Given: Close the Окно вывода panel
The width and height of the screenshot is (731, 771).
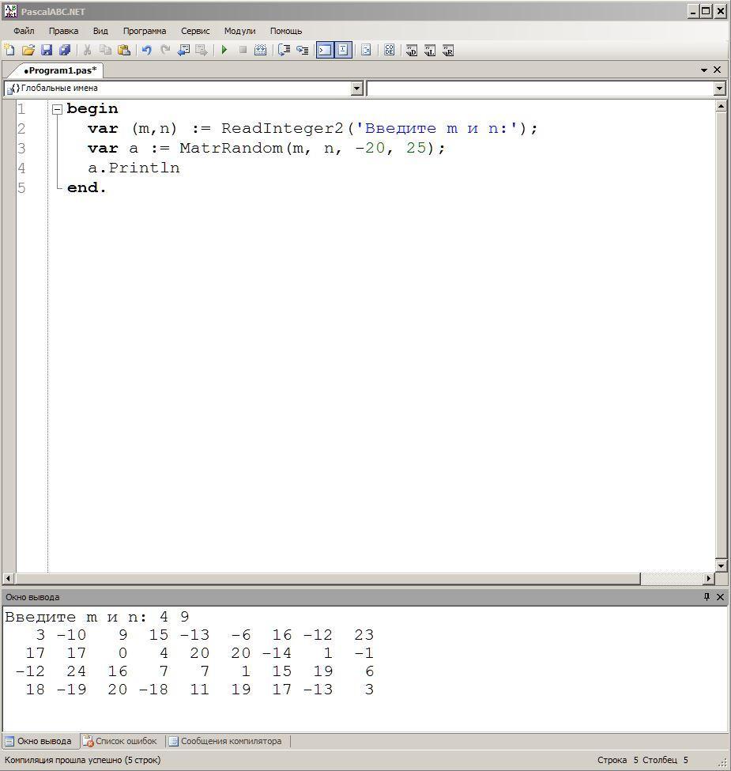Looking at the screenshot, I should click(720, 596).
